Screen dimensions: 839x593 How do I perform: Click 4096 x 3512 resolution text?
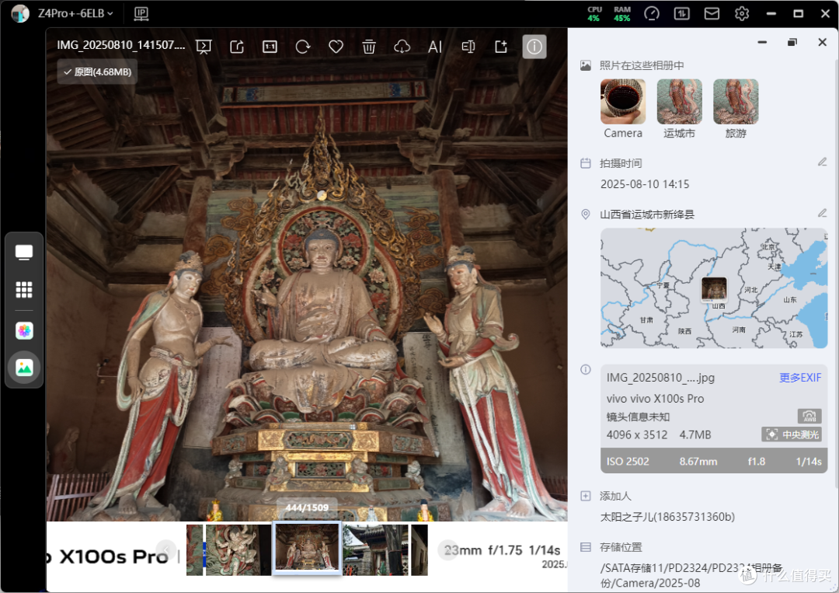tap(637, 435)
